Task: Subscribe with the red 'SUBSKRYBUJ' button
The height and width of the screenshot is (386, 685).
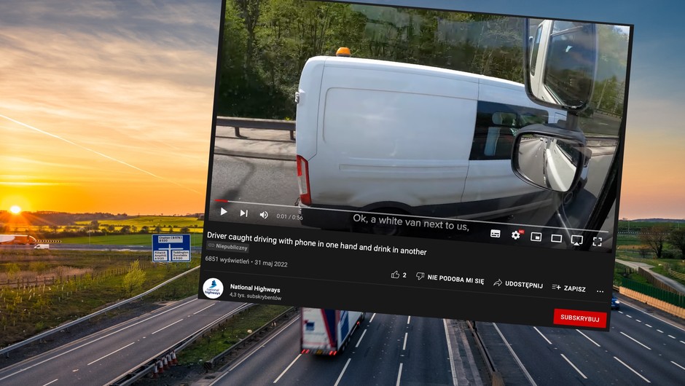Action: (580, 318)
